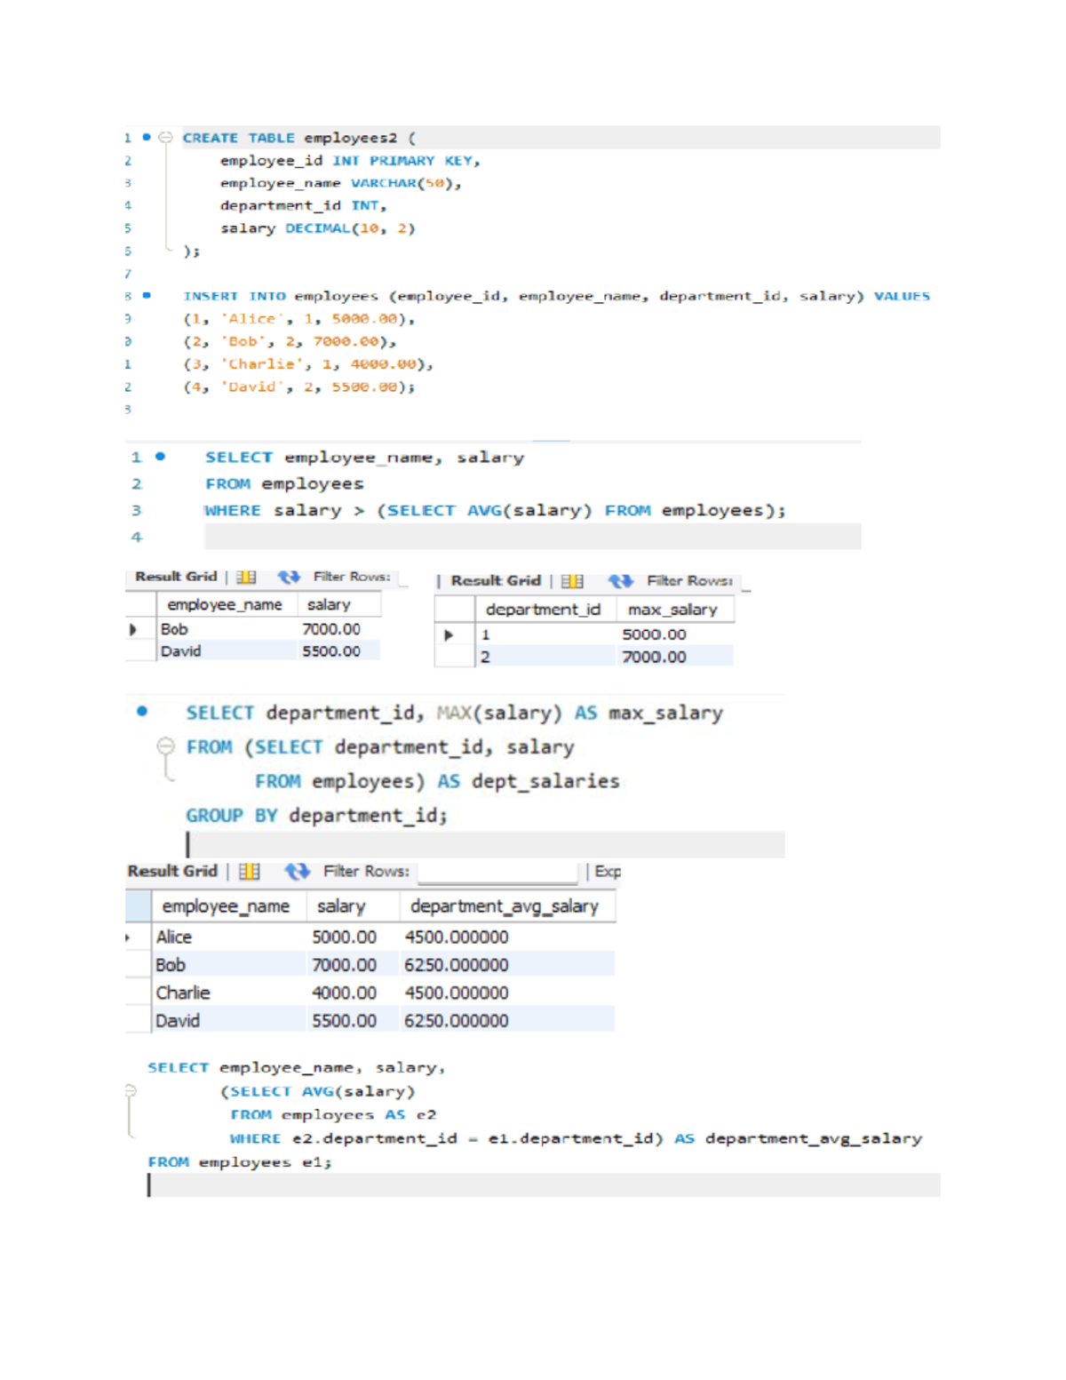Select the grid view icon in the bottom Result Grid toolbar
This screenshot has width=1066, height=1380.
coord(249,872)
